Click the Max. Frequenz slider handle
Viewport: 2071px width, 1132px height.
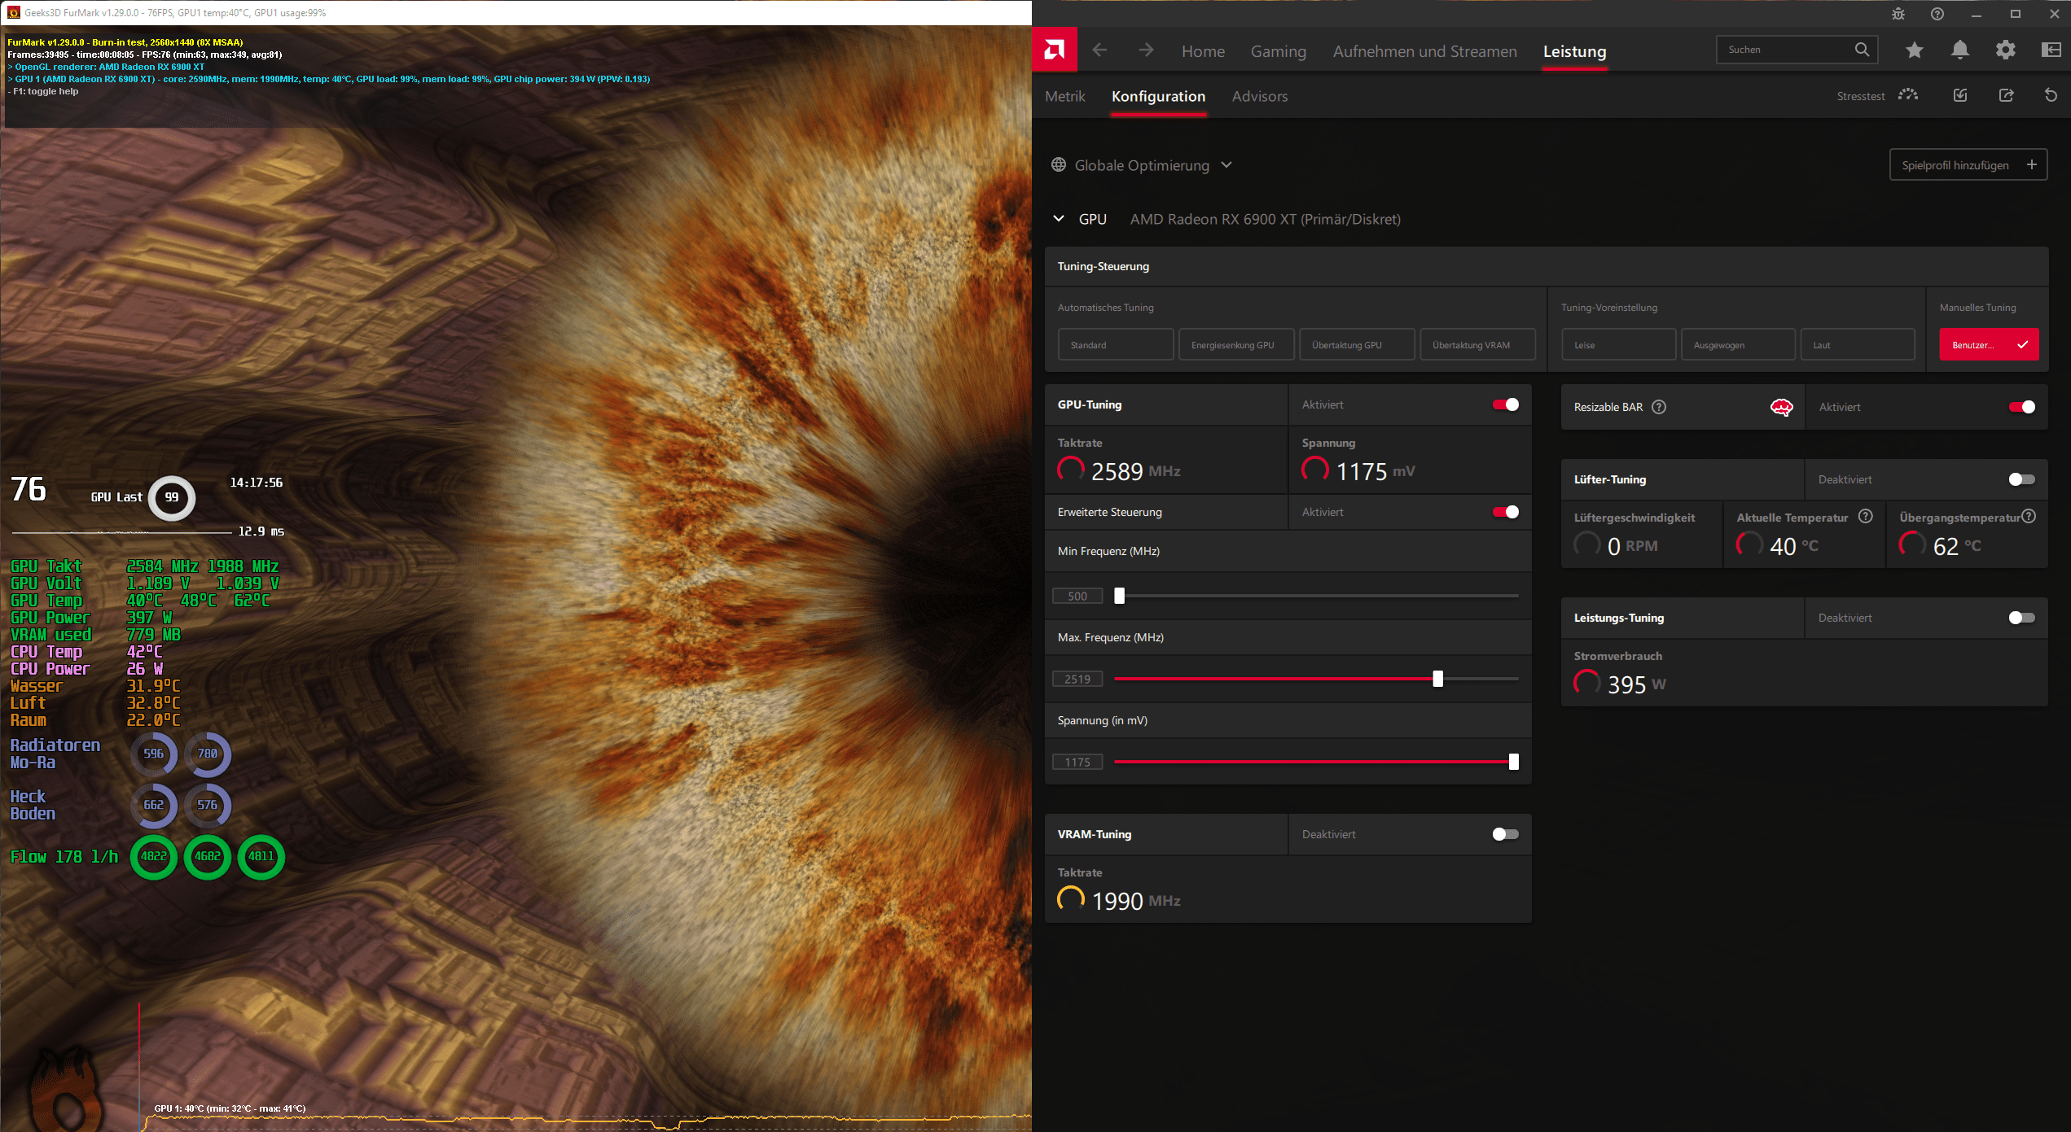(1438, 679)
